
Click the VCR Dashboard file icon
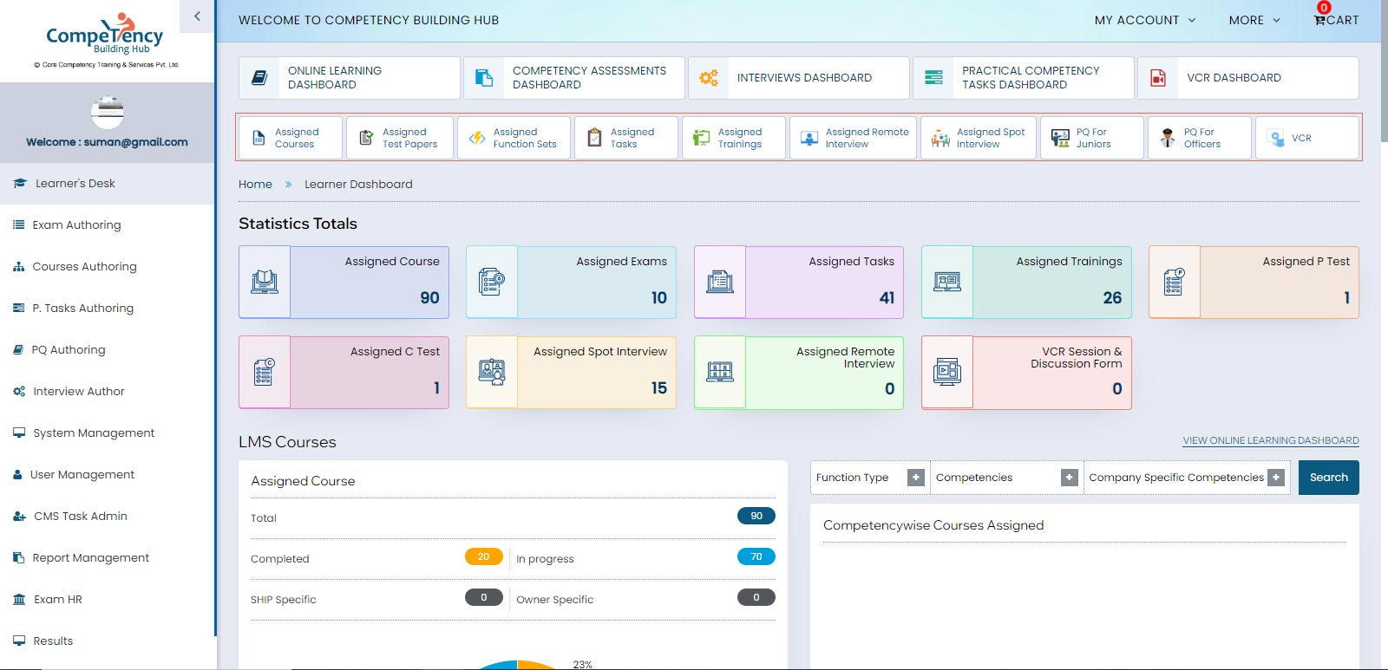tap(1158, 78)
